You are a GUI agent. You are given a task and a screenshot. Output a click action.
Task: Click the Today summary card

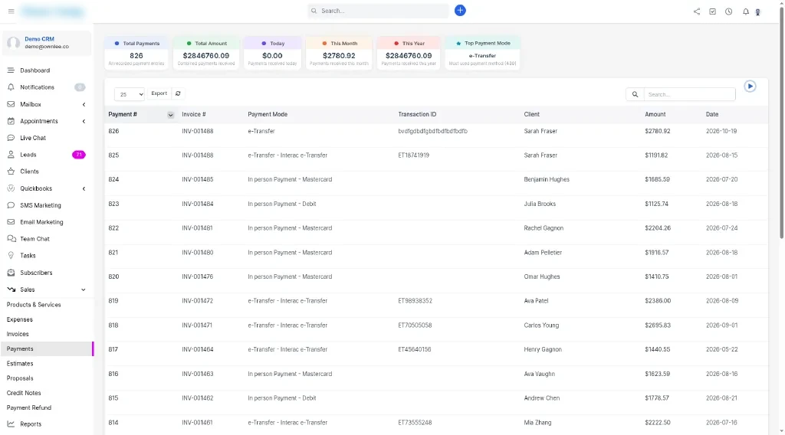(272, 53)
